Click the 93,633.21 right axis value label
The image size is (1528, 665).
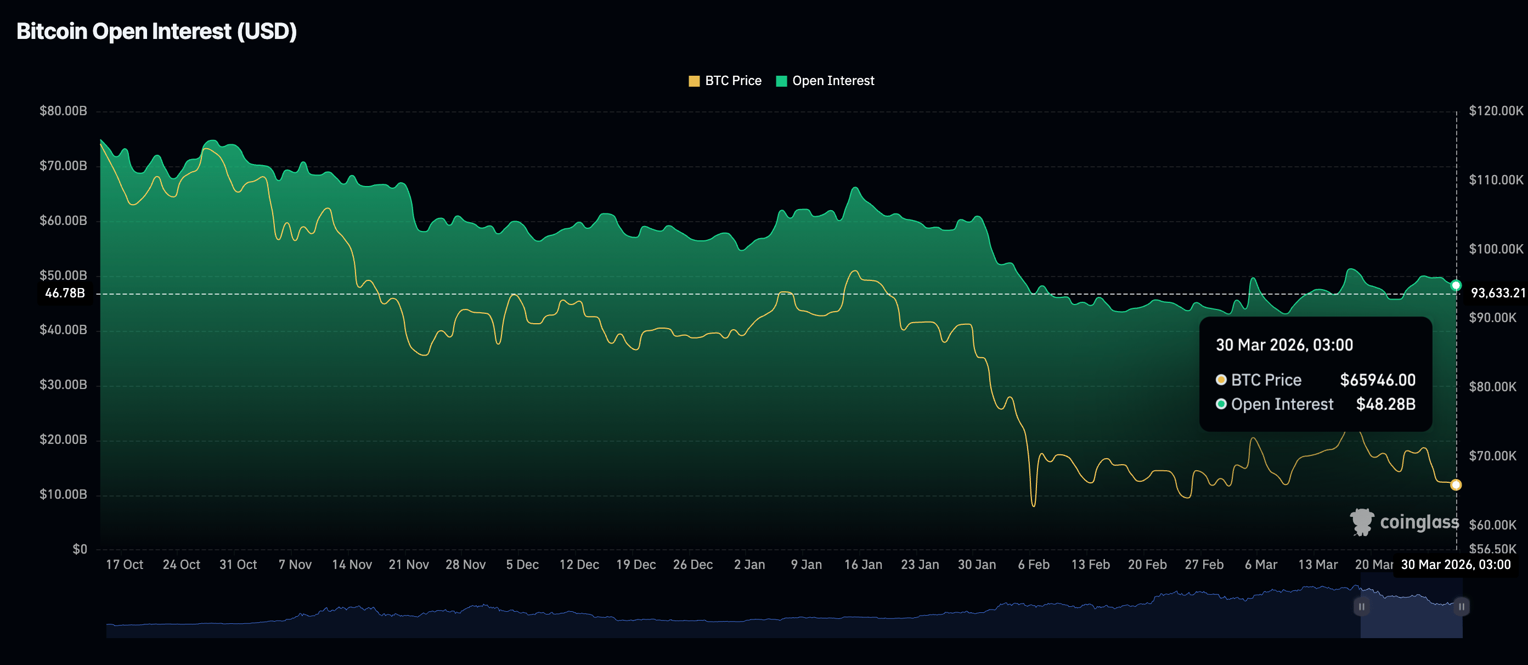pyautogui.click(x=1497, y=293)
